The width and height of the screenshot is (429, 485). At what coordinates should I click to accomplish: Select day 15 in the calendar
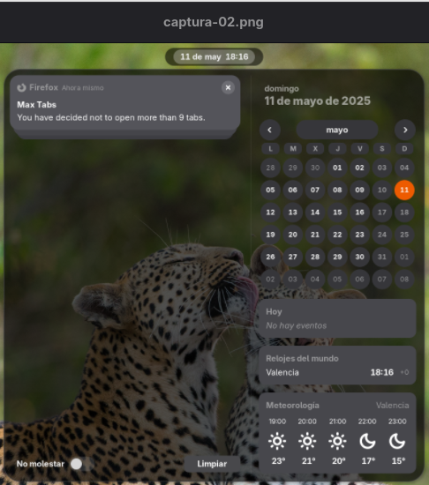337,213
